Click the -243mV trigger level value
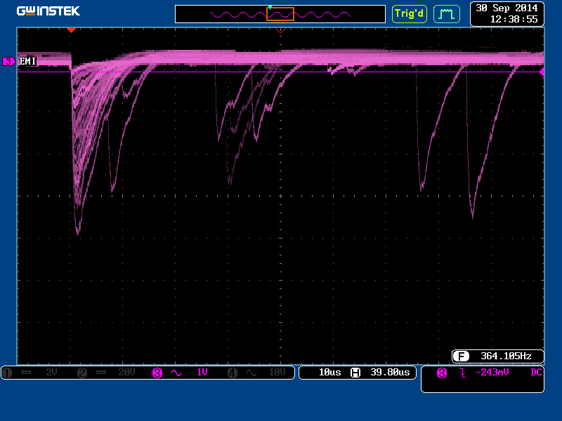The height and width of the screenshot is (421, 562). point(492,373)
